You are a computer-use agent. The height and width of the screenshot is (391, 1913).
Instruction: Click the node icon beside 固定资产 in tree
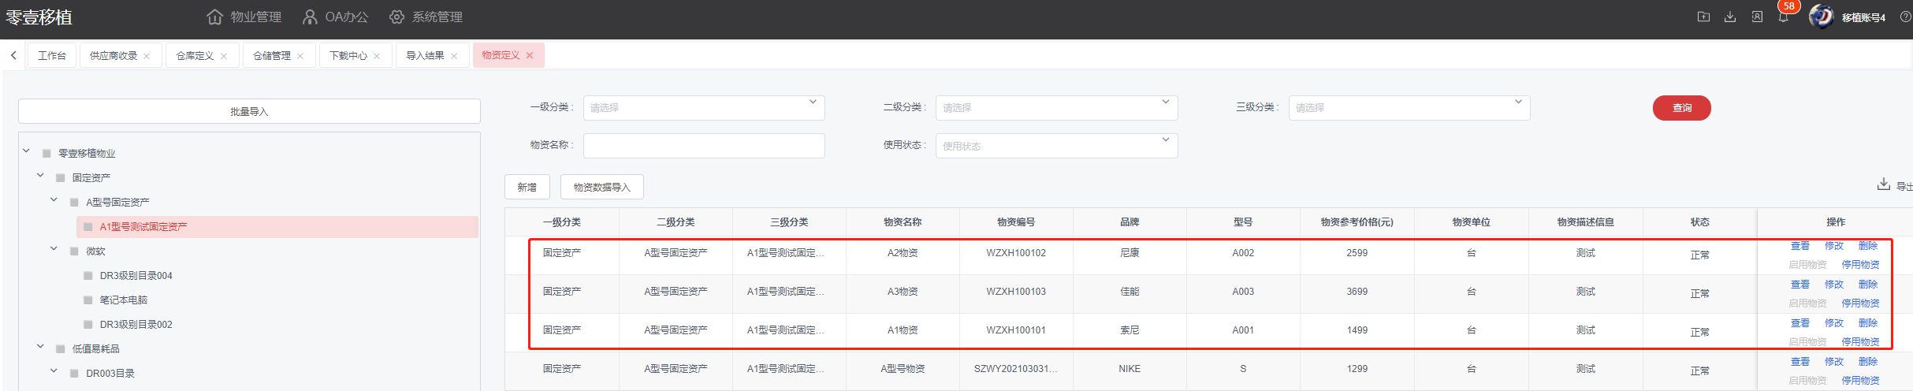coord(61,178)
